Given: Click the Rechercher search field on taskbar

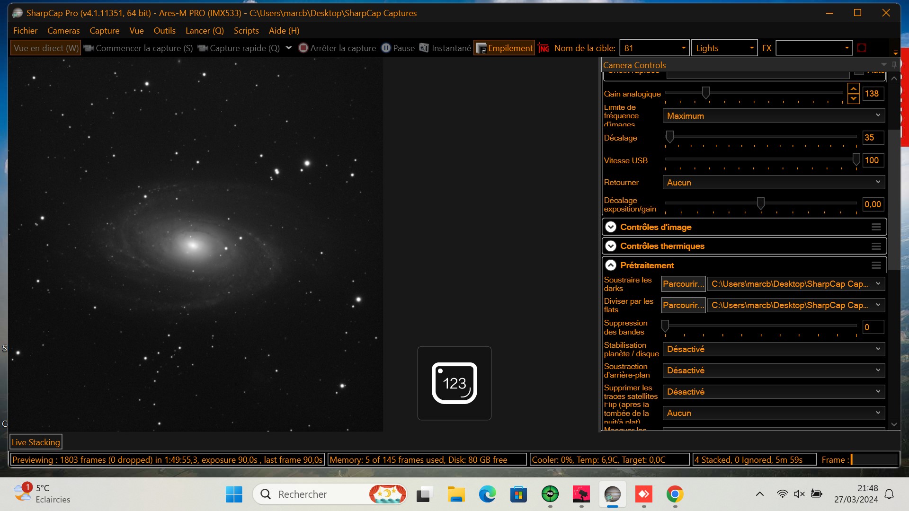Looking at the screenshot, I should pos(308,494).
